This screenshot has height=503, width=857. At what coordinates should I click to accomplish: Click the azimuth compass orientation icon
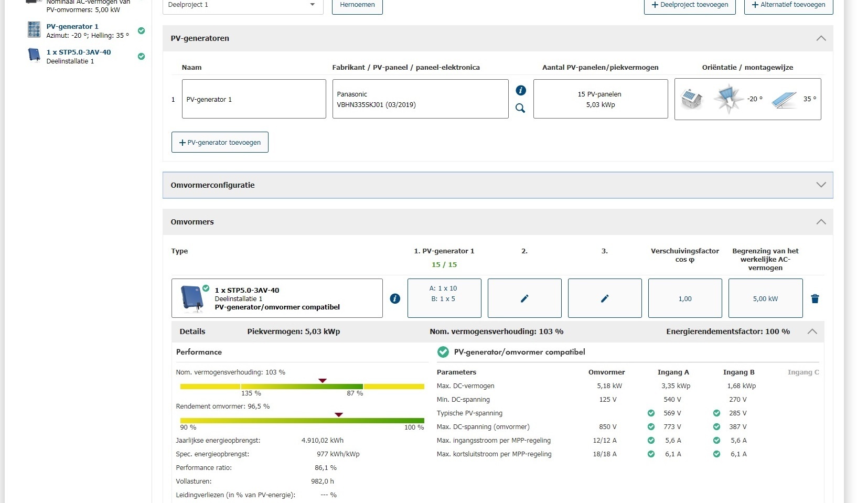pos(728,99)
